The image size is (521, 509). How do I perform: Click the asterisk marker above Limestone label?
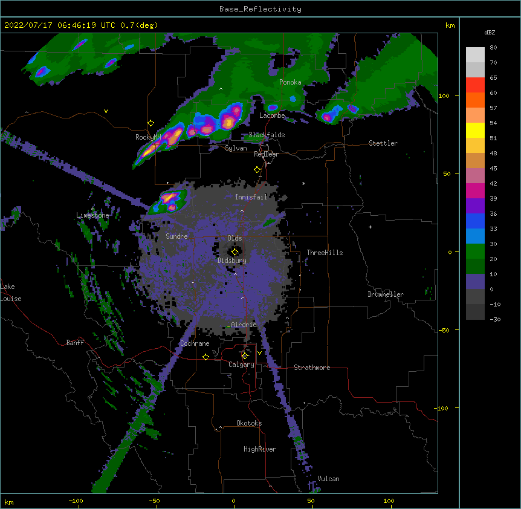point(93,209)
